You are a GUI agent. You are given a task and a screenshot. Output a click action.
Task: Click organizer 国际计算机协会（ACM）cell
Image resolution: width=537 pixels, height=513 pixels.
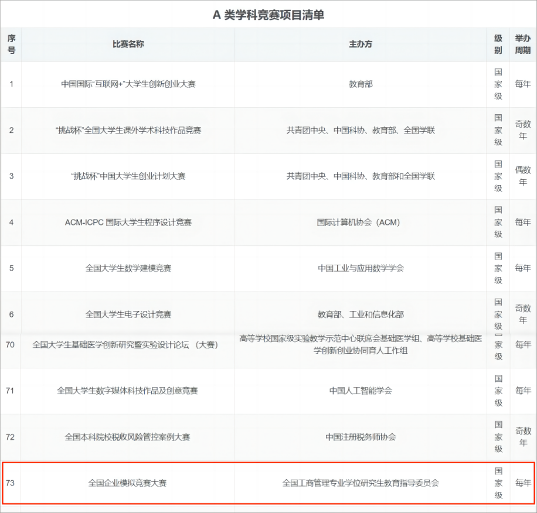pyautogui.click(x=361, y=223)
